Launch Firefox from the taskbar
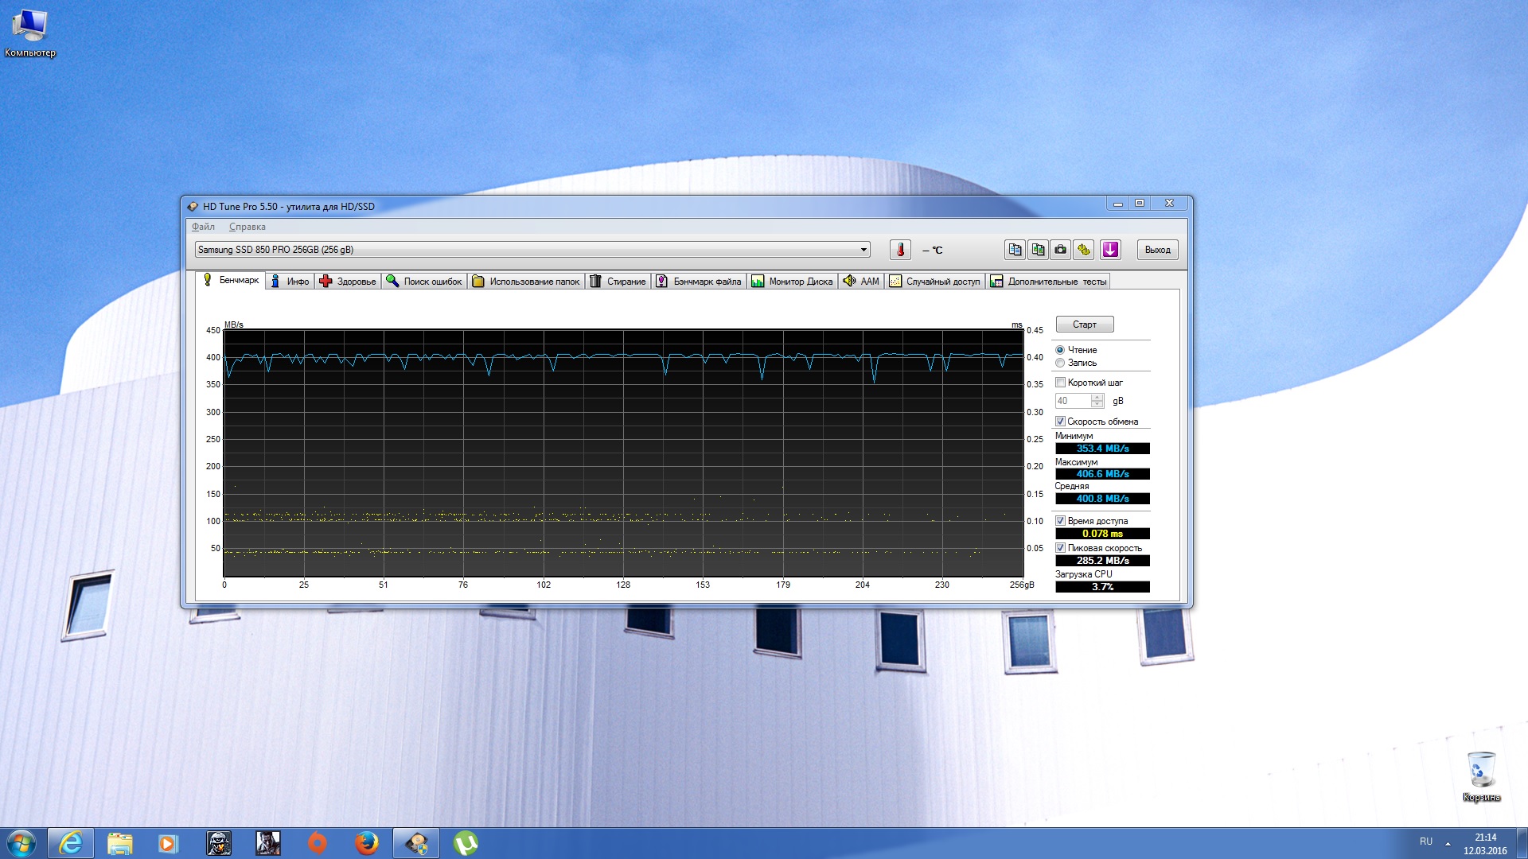This screenshot has width=1528, height=859. click(366, 843)
